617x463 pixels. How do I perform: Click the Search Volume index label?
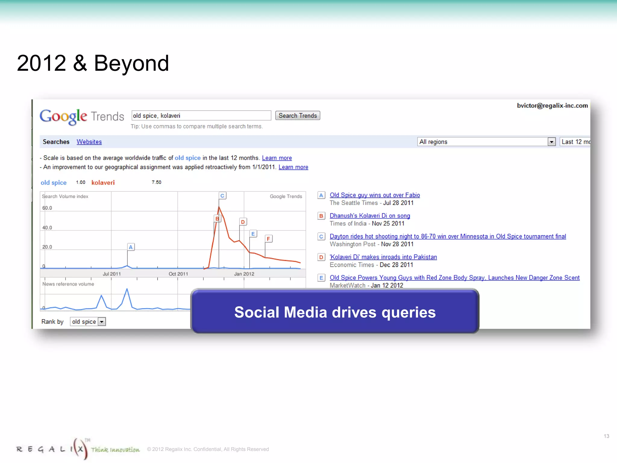pyautogui.click(x=65, y=196)
